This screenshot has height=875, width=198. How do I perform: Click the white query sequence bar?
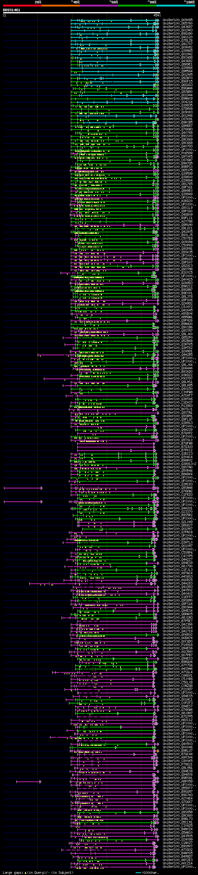point(82,13)
